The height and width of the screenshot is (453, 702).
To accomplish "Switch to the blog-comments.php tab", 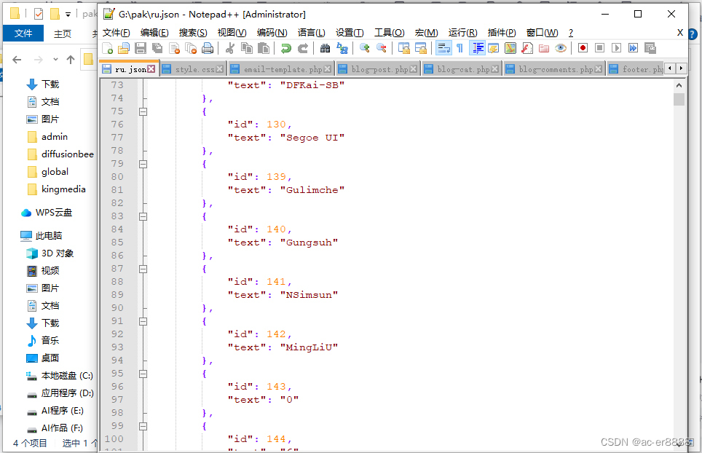I will (x=556, y=69).
